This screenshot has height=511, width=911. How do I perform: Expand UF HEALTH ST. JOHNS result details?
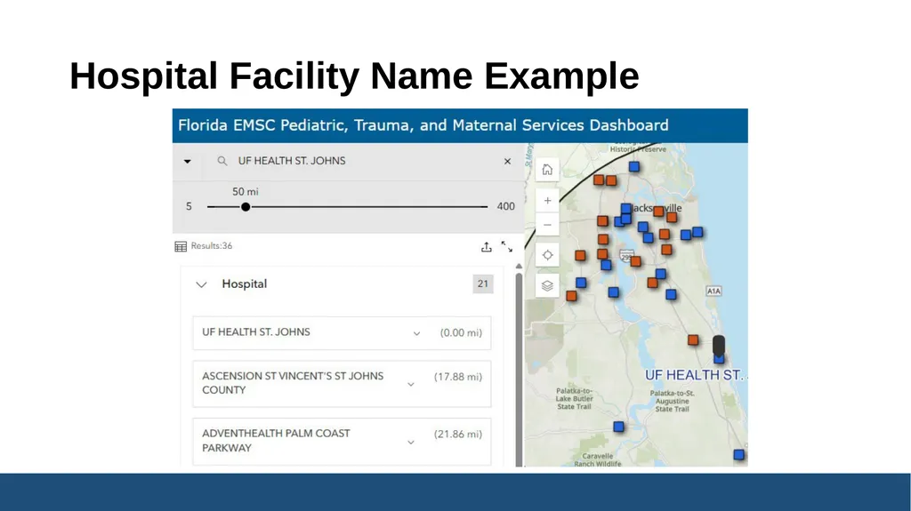pyautogui.click(x=416, y=333)
